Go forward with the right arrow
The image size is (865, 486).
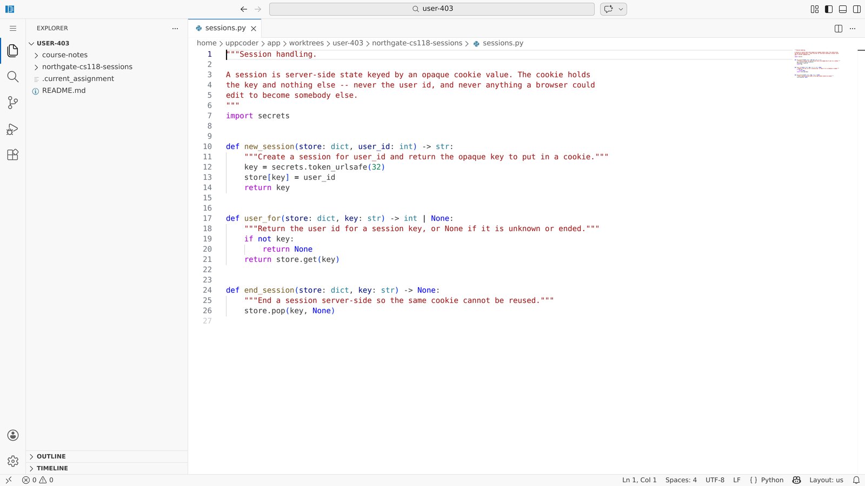pos(258,9)
